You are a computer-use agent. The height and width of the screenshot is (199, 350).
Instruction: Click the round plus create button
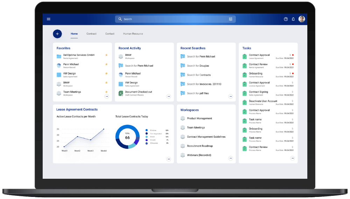pos(57,34)
